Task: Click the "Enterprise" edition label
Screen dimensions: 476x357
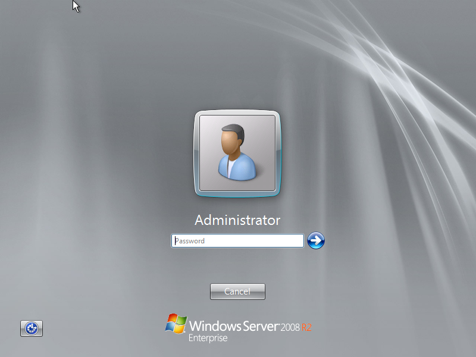Action: pos(208,339)
